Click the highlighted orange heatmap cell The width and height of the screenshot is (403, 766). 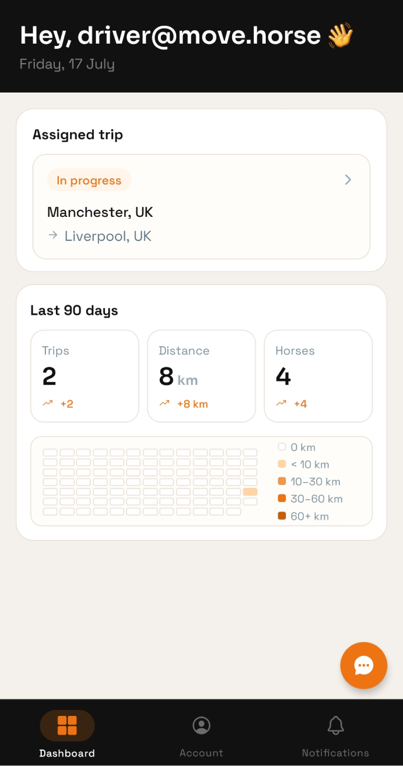point(250,491)
